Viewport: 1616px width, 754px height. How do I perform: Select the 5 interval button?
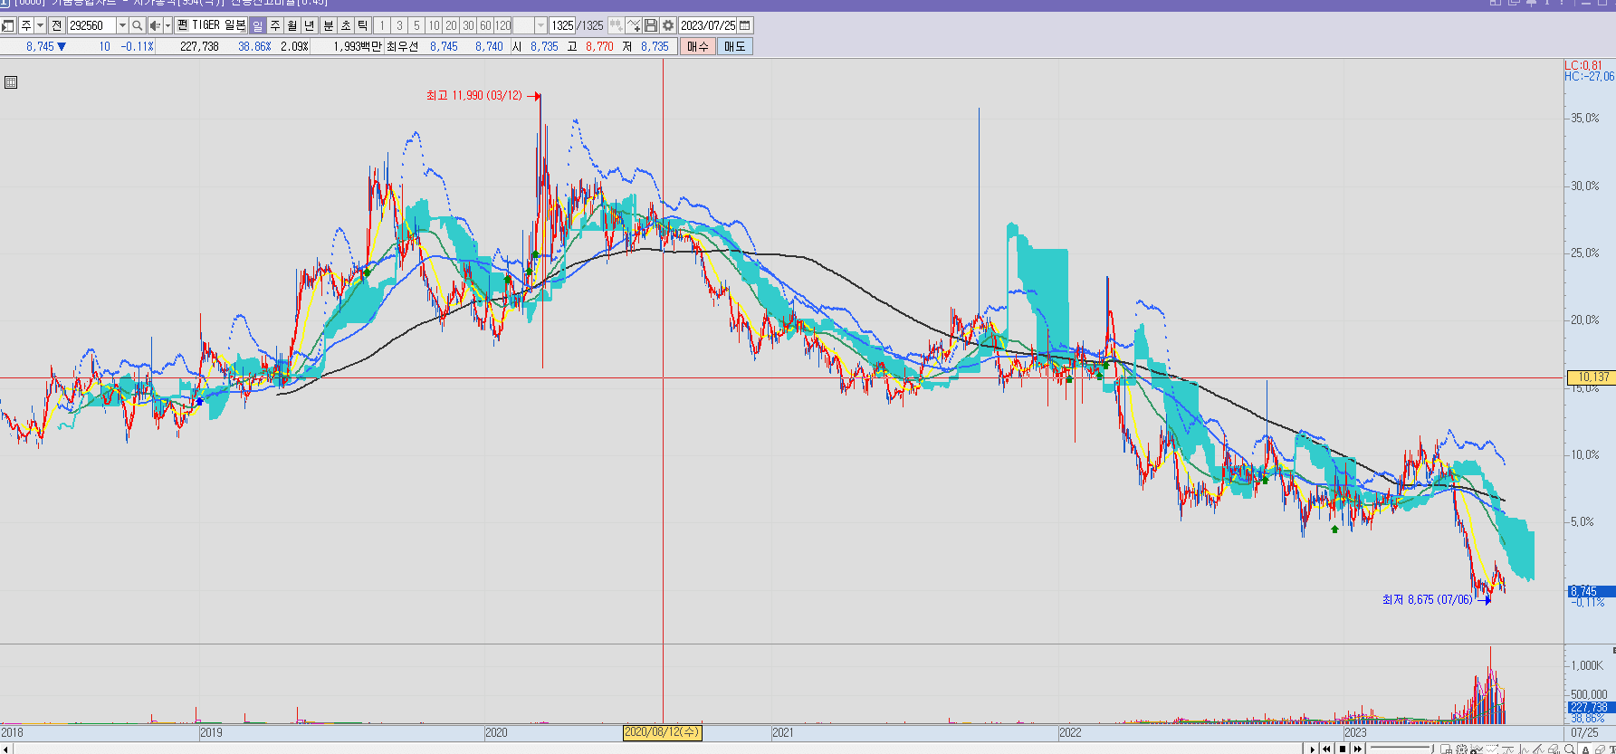pyautogui.click(x=416, y=25)
